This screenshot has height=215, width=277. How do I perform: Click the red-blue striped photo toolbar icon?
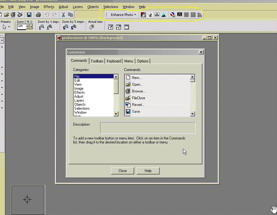tap(173, 15)
